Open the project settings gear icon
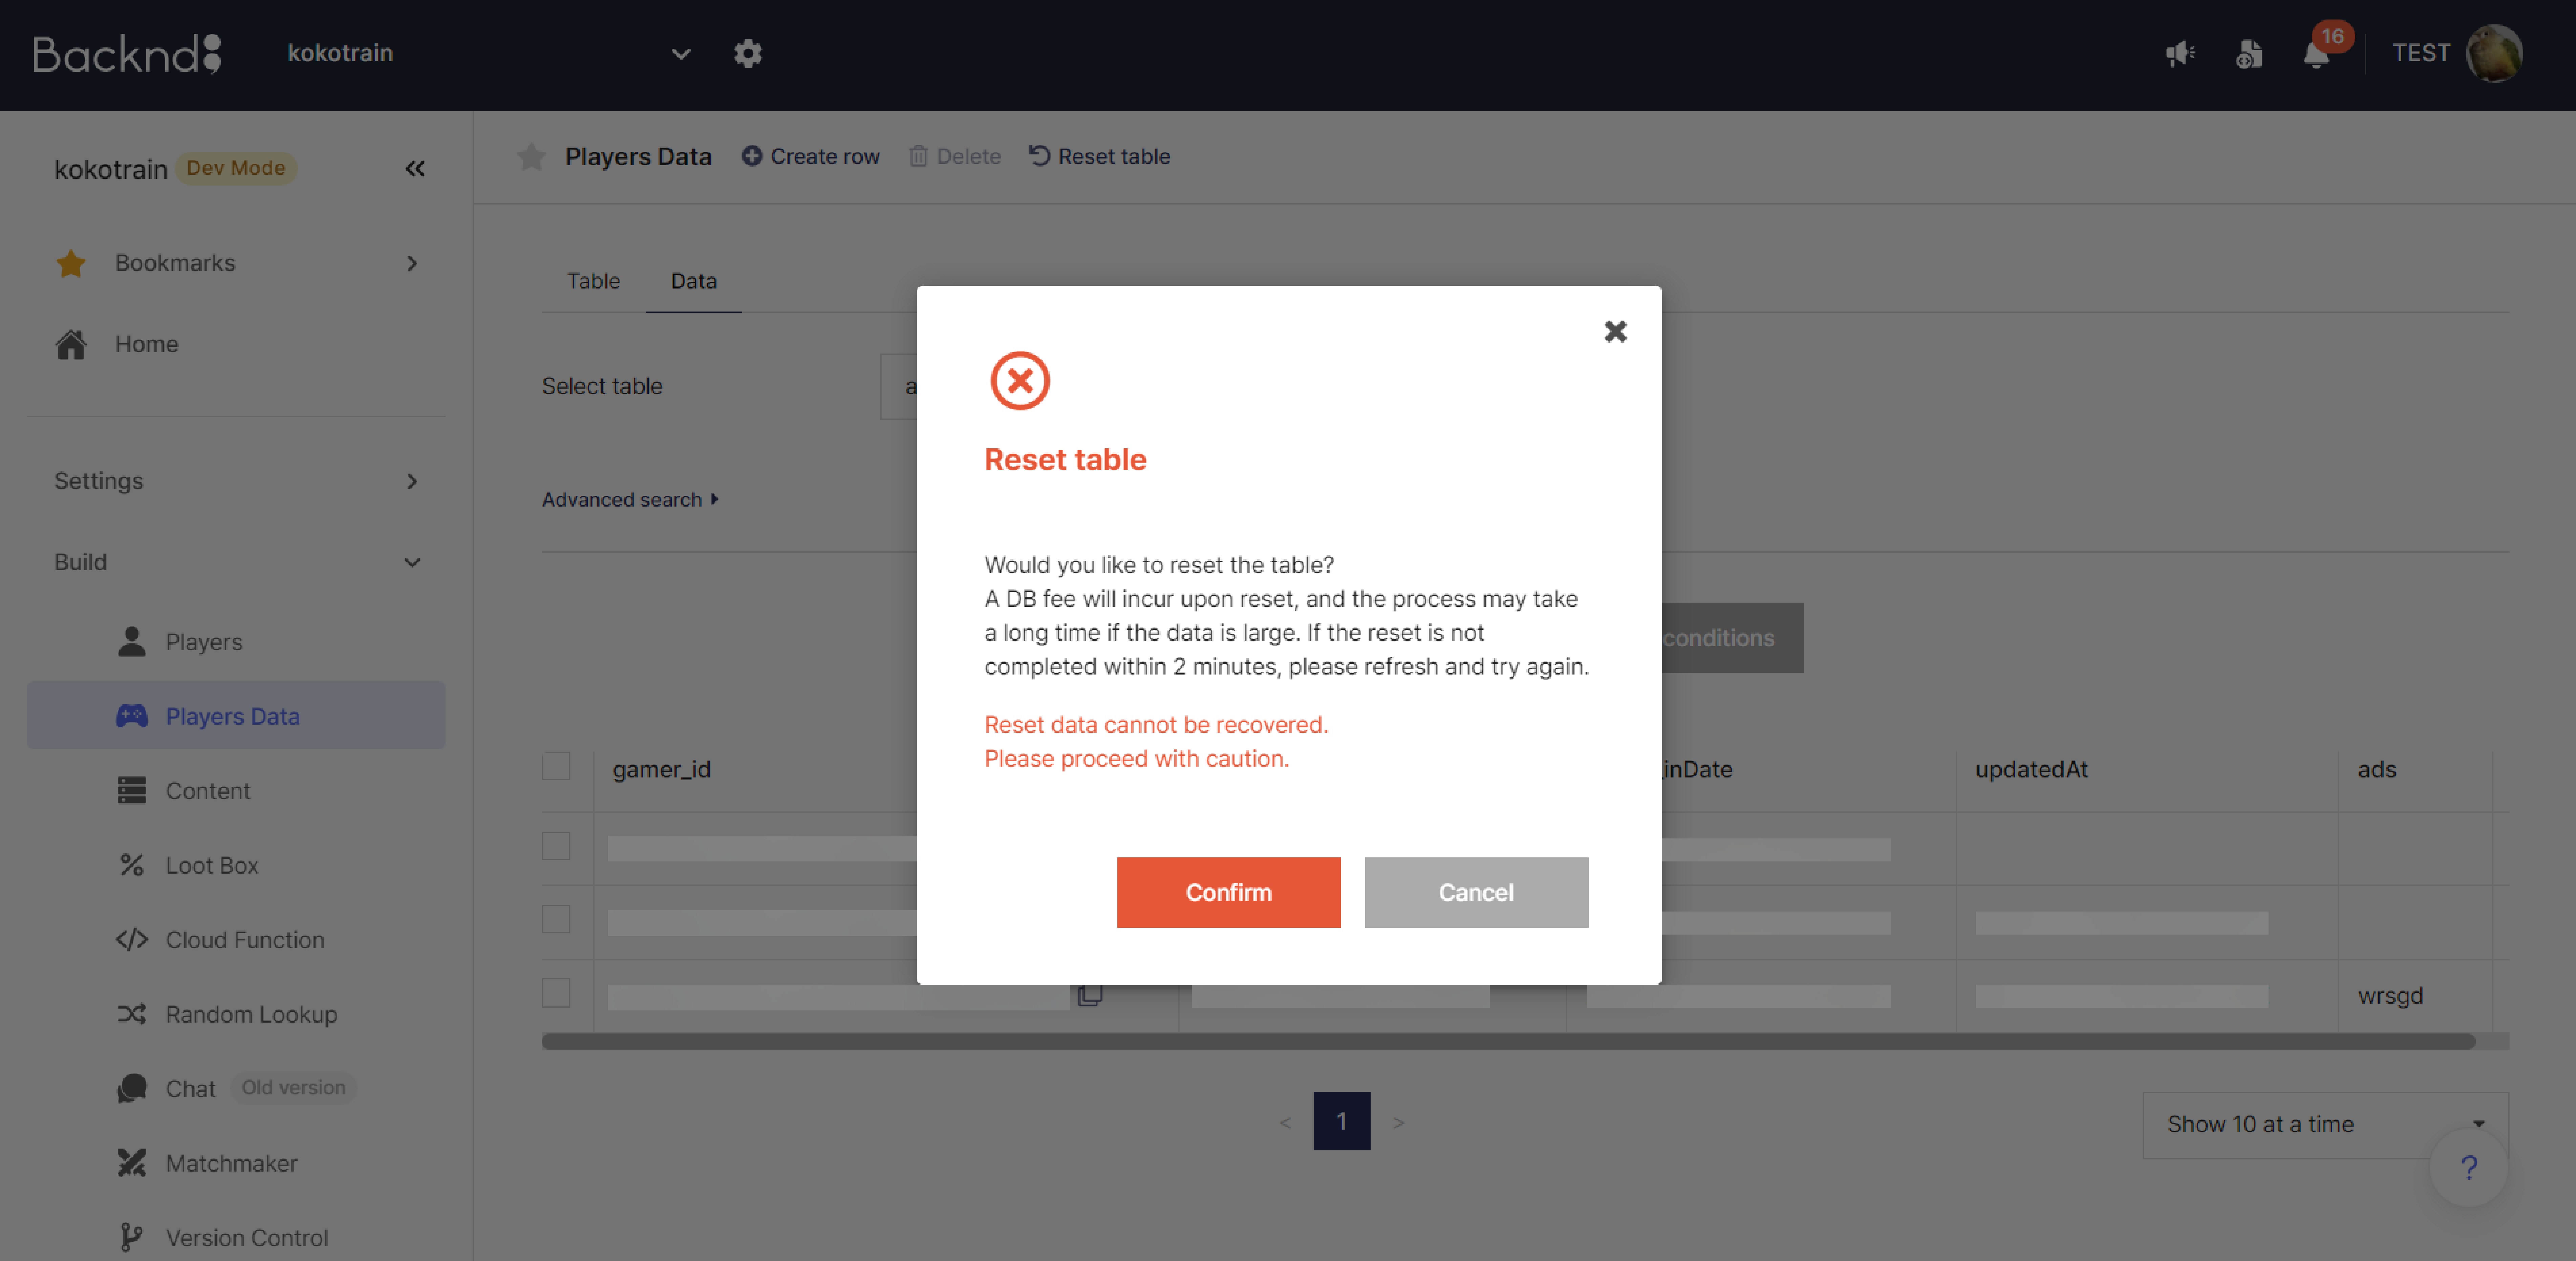The width and height of the screenshot is (2576, 1261). [x=748, y=53]
